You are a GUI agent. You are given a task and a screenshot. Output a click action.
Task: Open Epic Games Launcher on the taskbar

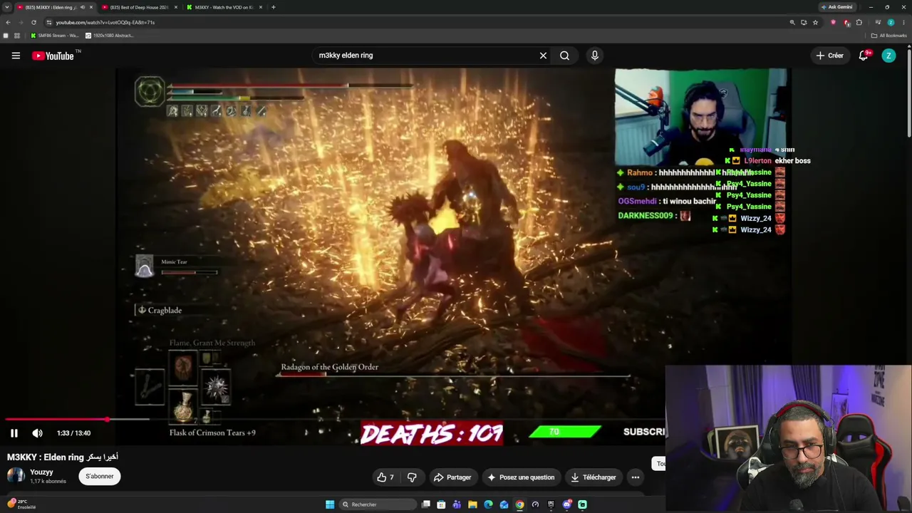point(551,504)
